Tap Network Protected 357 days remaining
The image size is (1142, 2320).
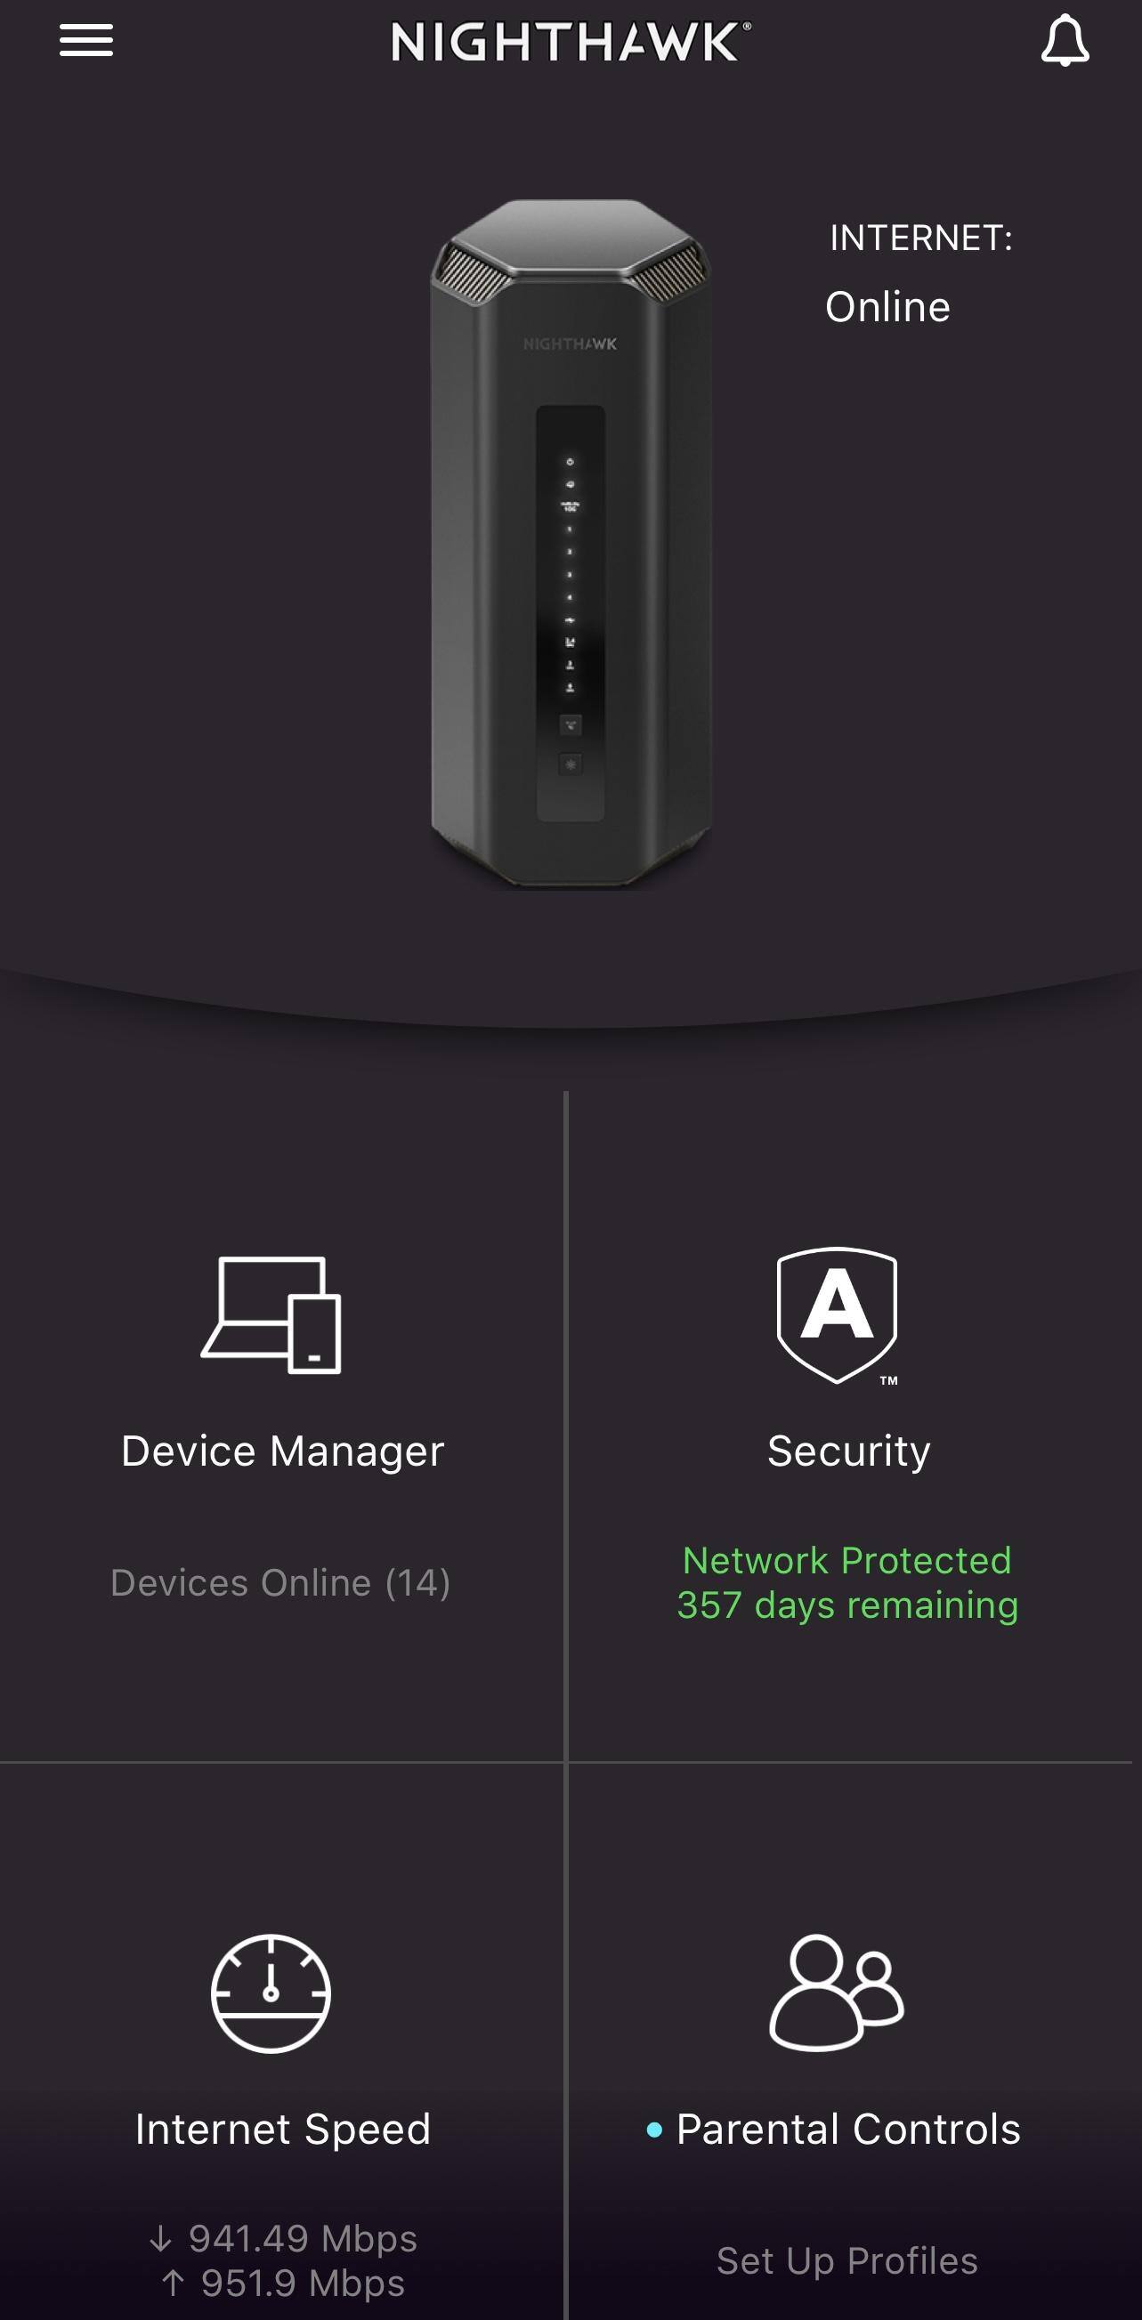pyautogui.click(x=847, y=1583)
